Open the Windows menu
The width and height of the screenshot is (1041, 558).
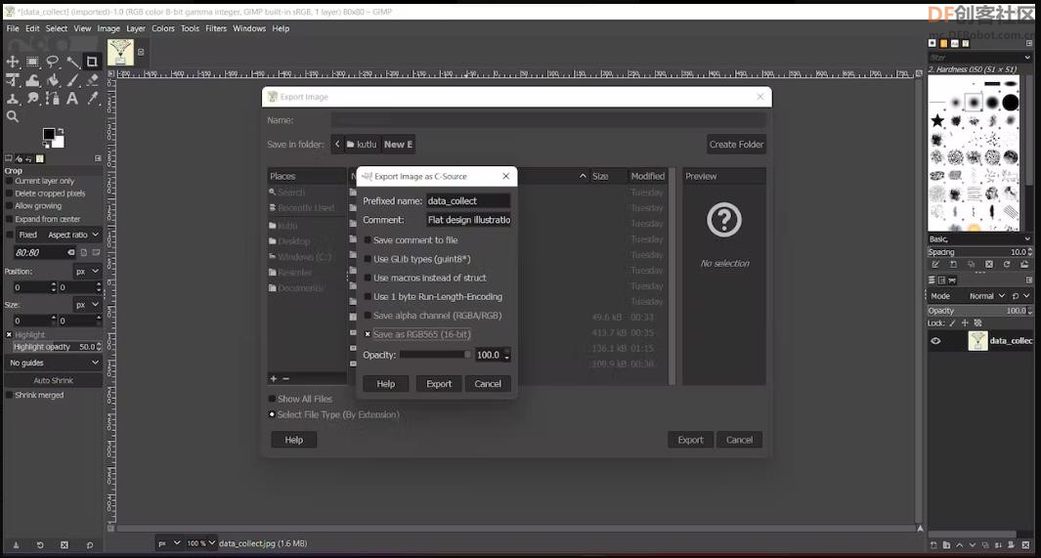click(x=249, y=28)
